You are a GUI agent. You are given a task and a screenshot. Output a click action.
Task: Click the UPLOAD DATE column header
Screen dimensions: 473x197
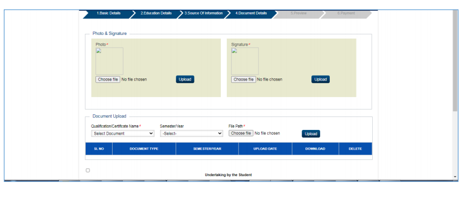(x=265, y=149)
